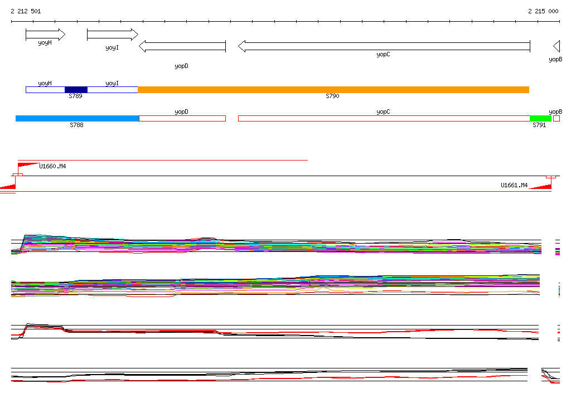Click the light blue S788 segment
The height and width of the screenshot is (398, 571).
[x=77, y=118]
